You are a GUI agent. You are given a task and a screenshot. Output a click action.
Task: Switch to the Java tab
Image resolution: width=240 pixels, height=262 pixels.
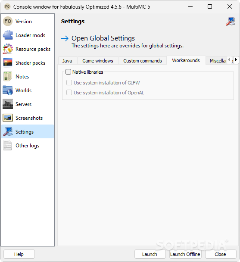(x=67, y=61)
